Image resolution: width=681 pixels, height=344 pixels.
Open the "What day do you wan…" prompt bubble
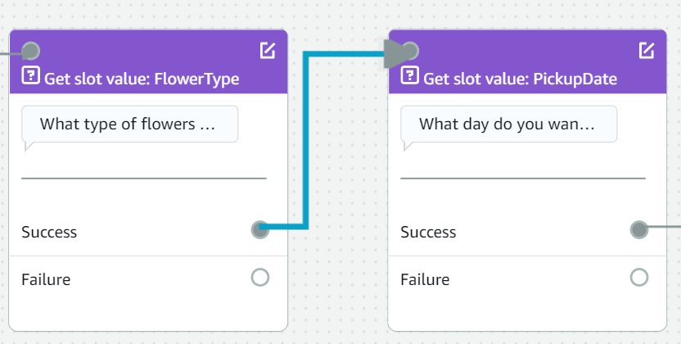[x=508, y=124]
